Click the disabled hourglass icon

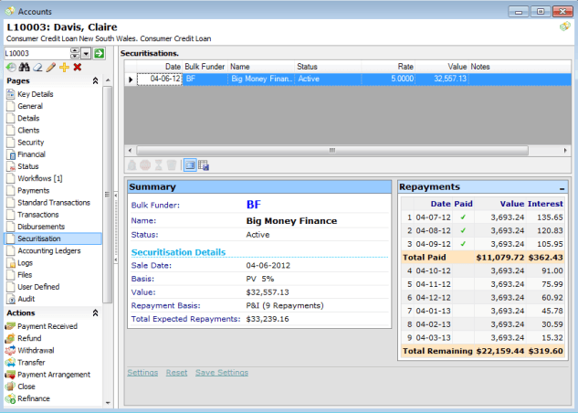(x=159, y=165)
